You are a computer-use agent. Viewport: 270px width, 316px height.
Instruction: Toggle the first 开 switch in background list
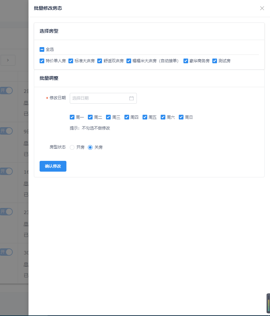click(x=6, y=91)
